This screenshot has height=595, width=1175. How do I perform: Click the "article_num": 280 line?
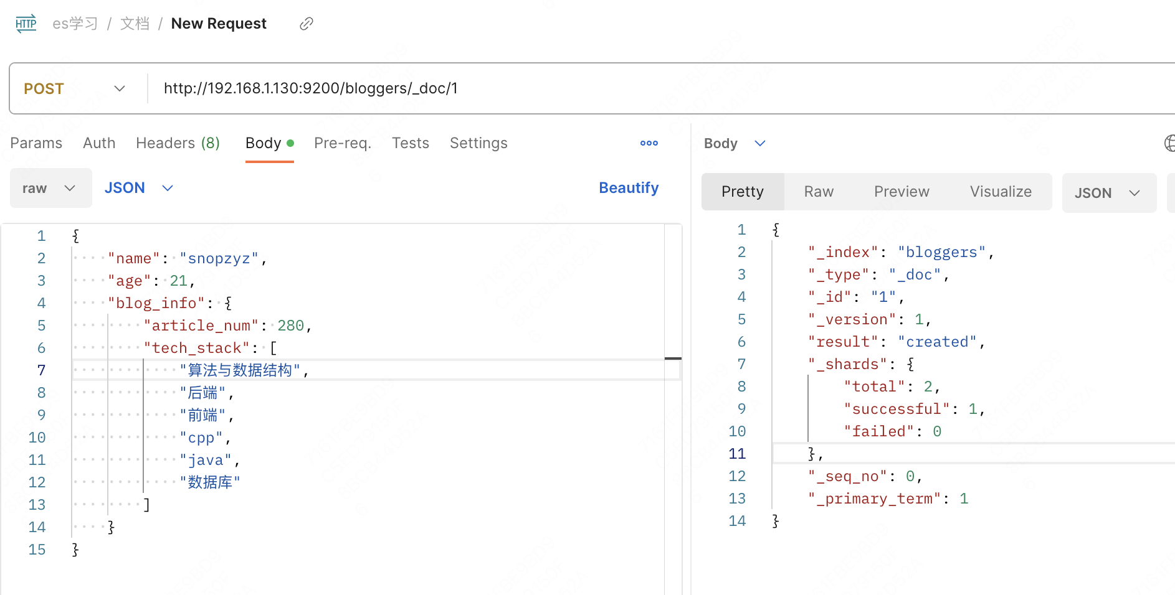coord(227,326)
